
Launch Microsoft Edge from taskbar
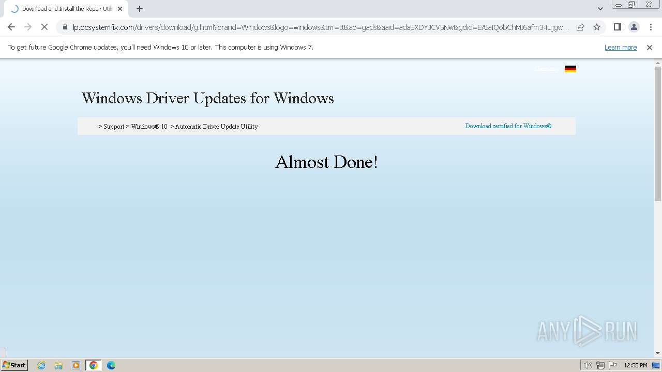[111, 365]
